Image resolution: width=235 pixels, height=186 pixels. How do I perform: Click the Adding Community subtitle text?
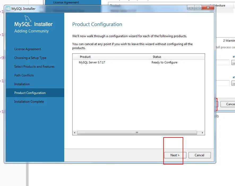pyautogui.click(x=32, y=31)
